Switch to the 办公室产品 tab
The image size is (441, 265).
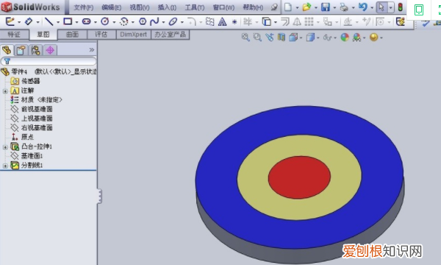171,35
